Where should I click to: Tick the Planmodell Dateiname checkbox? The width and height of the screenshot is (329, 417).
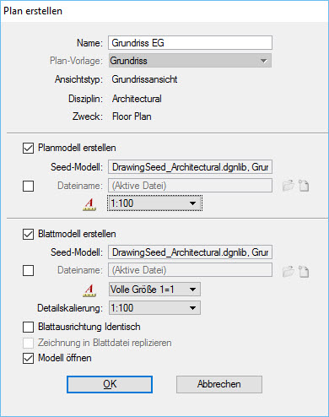pos(28,186)
